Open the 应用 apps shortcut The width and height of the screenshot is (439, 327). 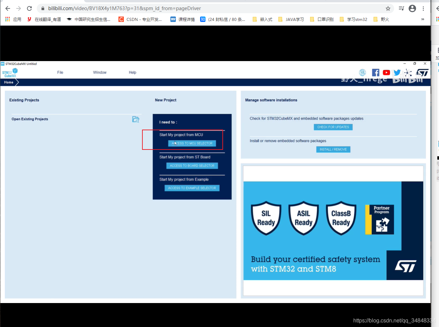tap(13, 19)
